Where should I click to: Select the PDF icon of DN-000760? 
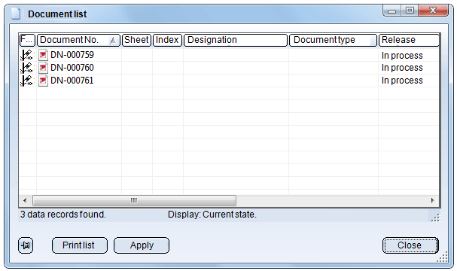(43, 68)
